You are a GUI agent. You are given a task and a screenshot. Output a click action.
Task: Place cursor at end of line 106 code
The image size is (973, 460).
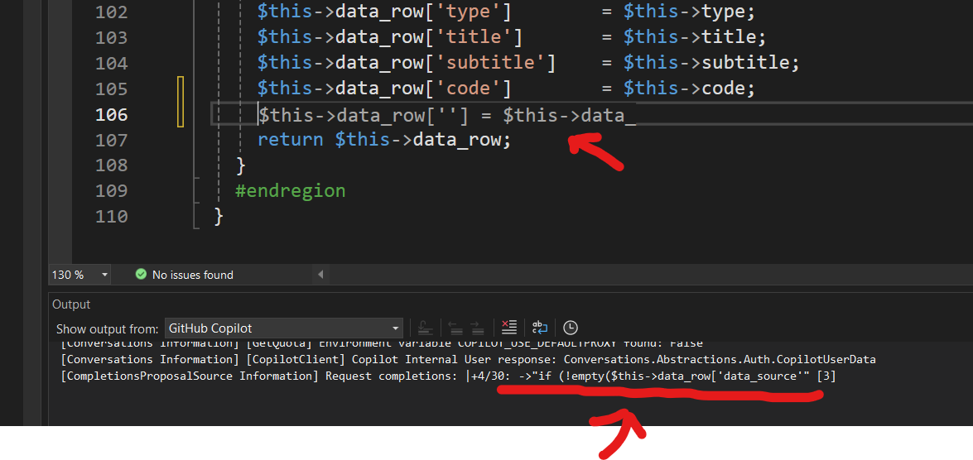pos(636,114)
